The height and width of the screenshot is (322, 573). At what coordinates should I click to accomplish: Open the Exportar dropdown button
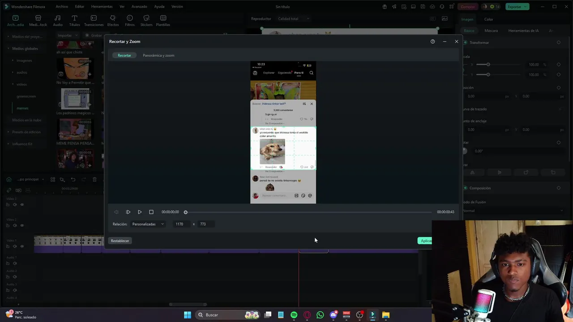coord(517,7)
